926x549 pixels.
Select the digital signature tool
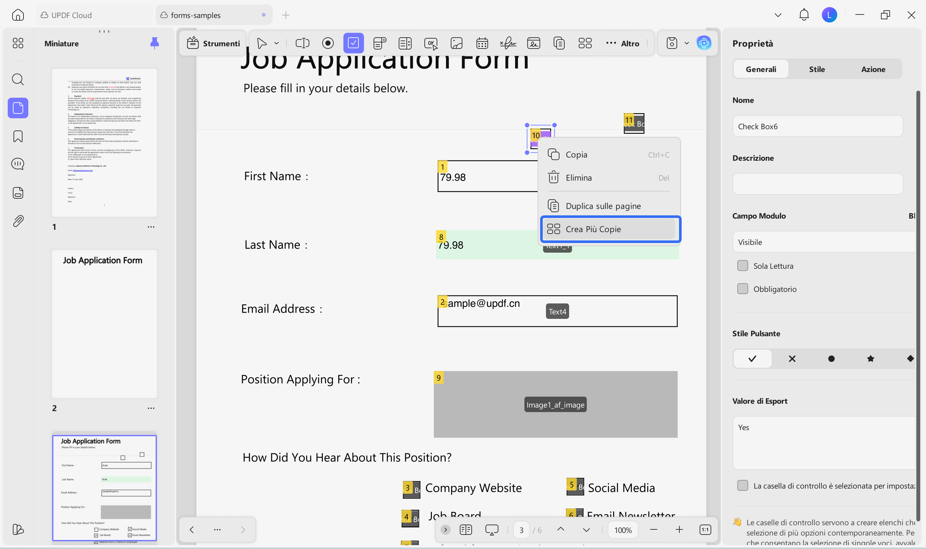pos(533,43)
